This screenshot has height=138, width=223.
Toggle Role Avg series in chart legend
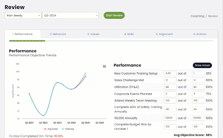[x=68, y=129]
